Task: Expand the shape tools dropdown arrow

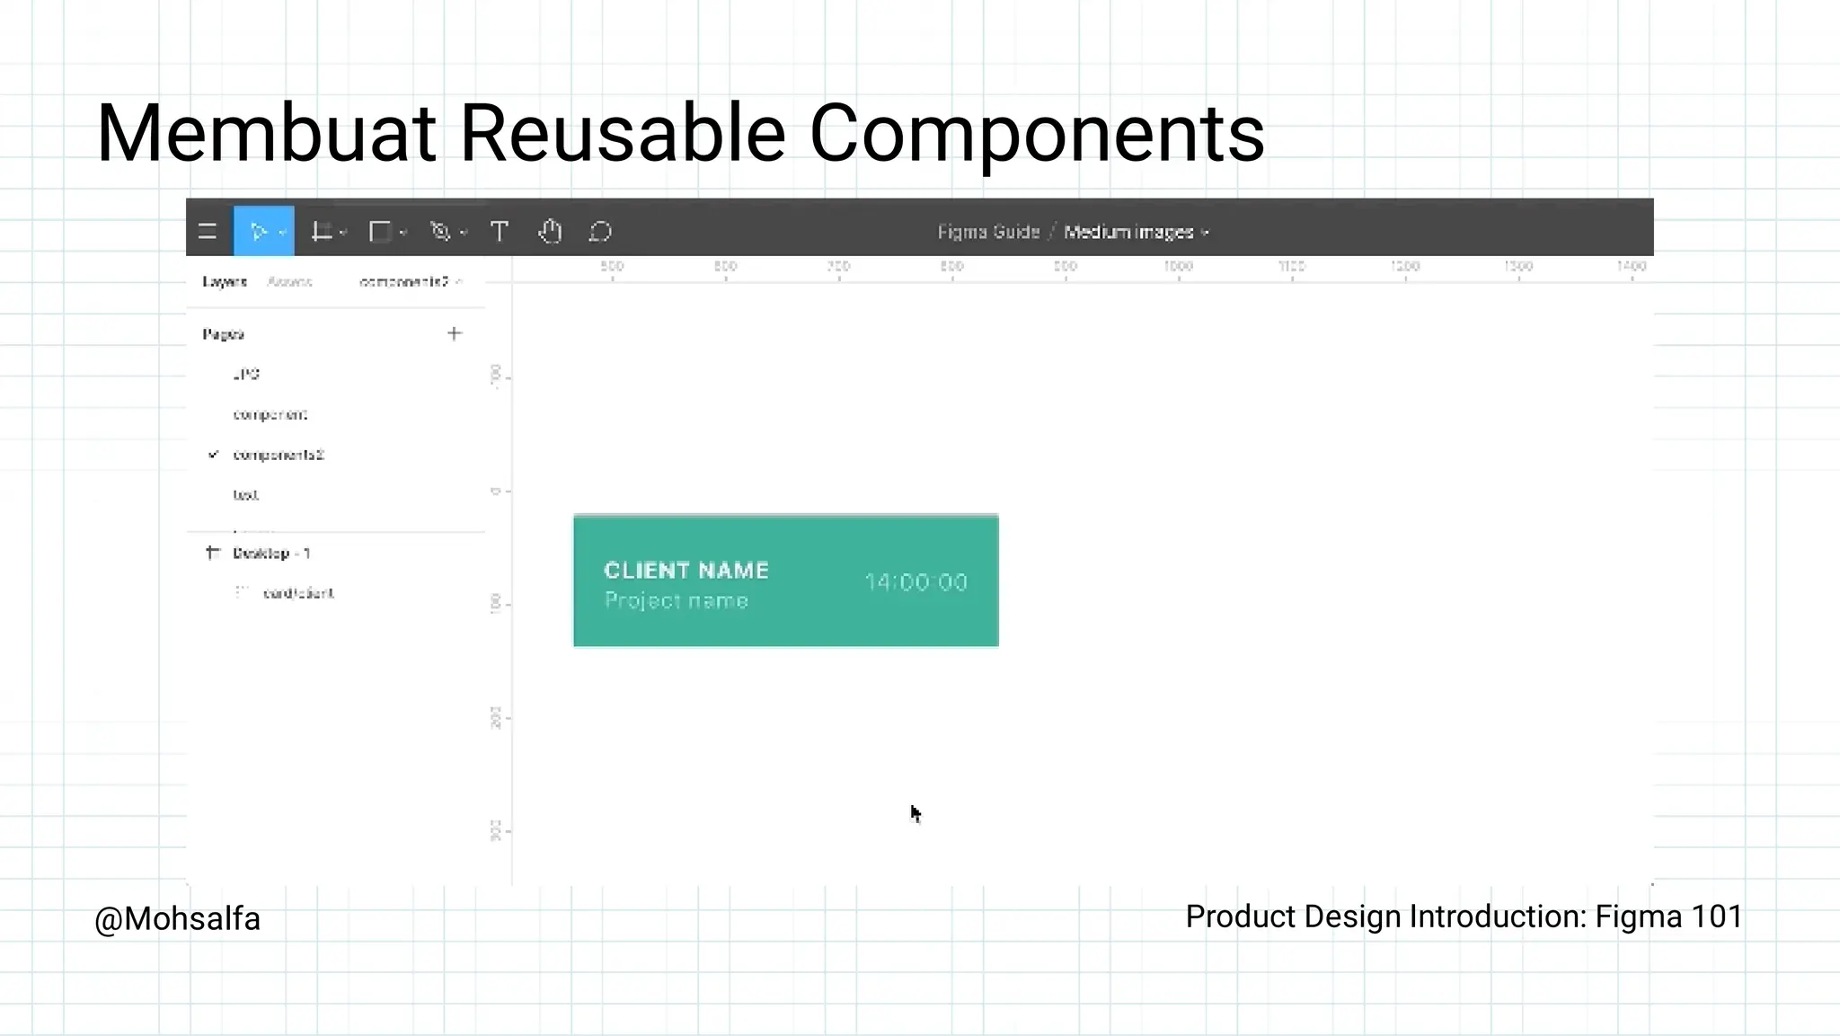Action: coord(403,233)
